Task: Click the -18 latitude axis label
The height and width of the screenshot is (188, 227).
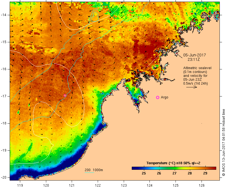Action: [4, 123]
